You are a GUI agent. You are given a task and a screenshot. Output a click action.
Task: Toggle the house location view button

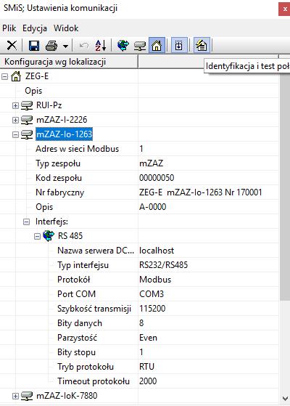coord(157,46)
